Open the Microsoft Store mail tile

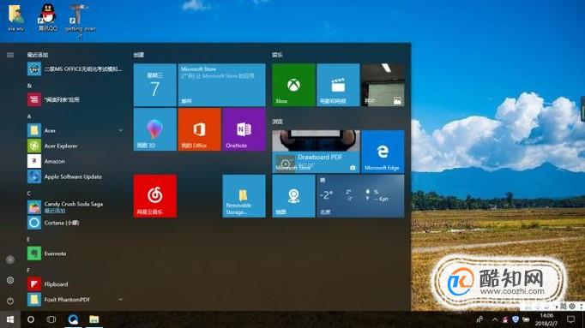[x=221, y=85]
